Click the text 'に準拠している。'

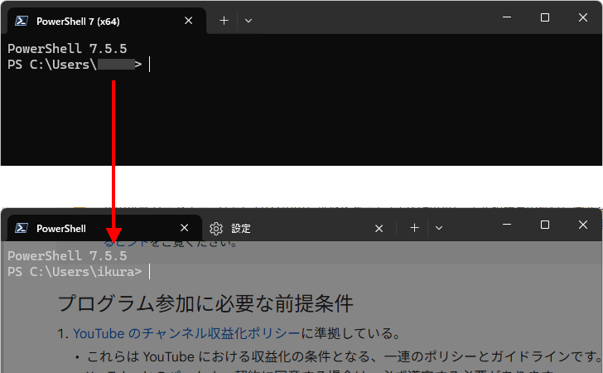coord(350,333)
